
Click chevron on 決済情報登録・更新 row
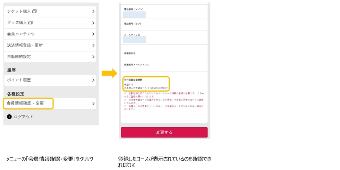pyautogui.click(x=93, y=46)
